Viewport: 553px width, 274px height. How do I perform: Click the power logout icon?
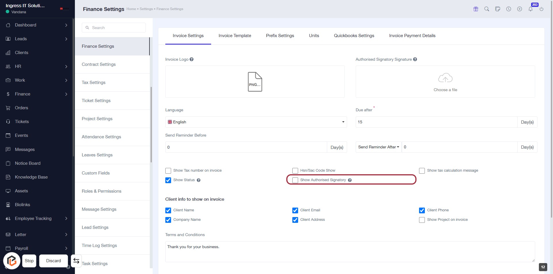541,9
